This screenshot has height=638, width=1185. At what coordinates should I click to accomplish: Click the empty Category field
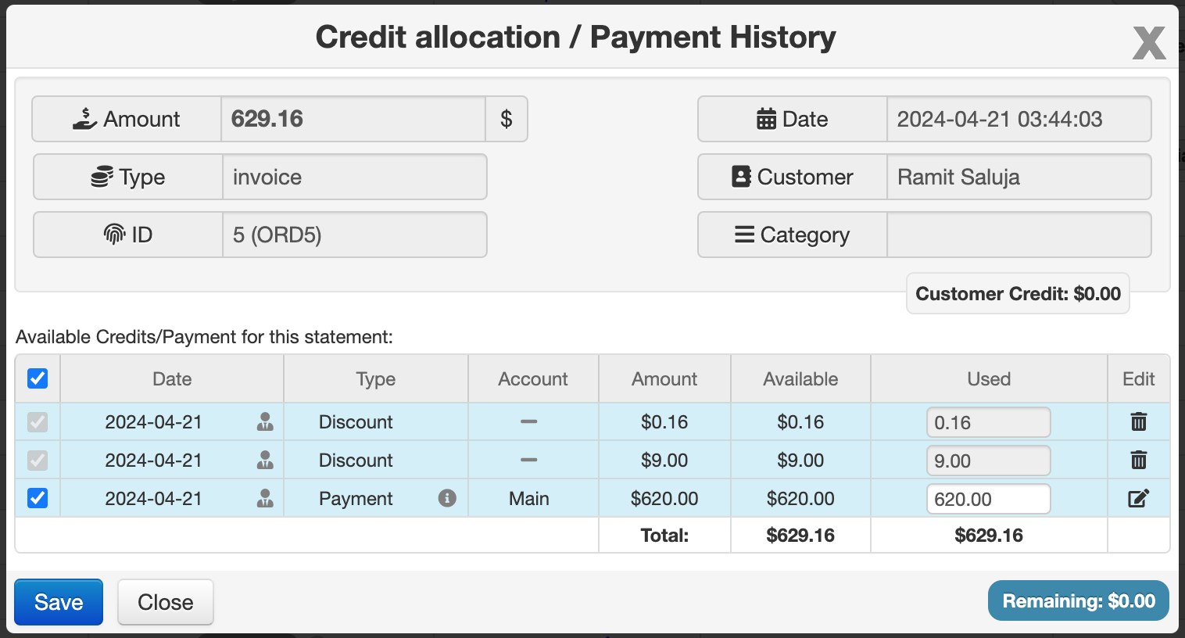[x=1019, y=235]
